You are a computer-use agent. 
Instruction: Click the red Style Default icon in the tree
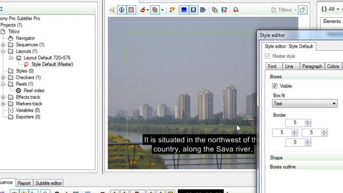coord(26,64)
